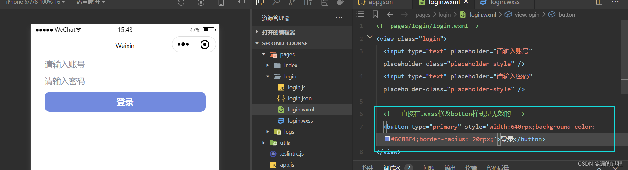Click the simulator capsule menu dots icon

coord(183,44)
